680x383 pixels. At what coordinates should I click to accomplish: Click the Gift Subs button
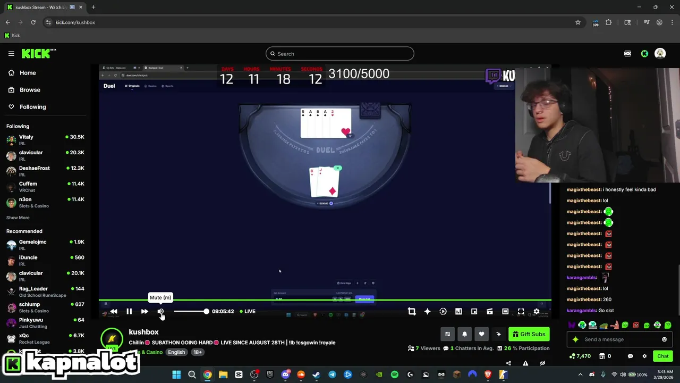(x=529, y=334)
